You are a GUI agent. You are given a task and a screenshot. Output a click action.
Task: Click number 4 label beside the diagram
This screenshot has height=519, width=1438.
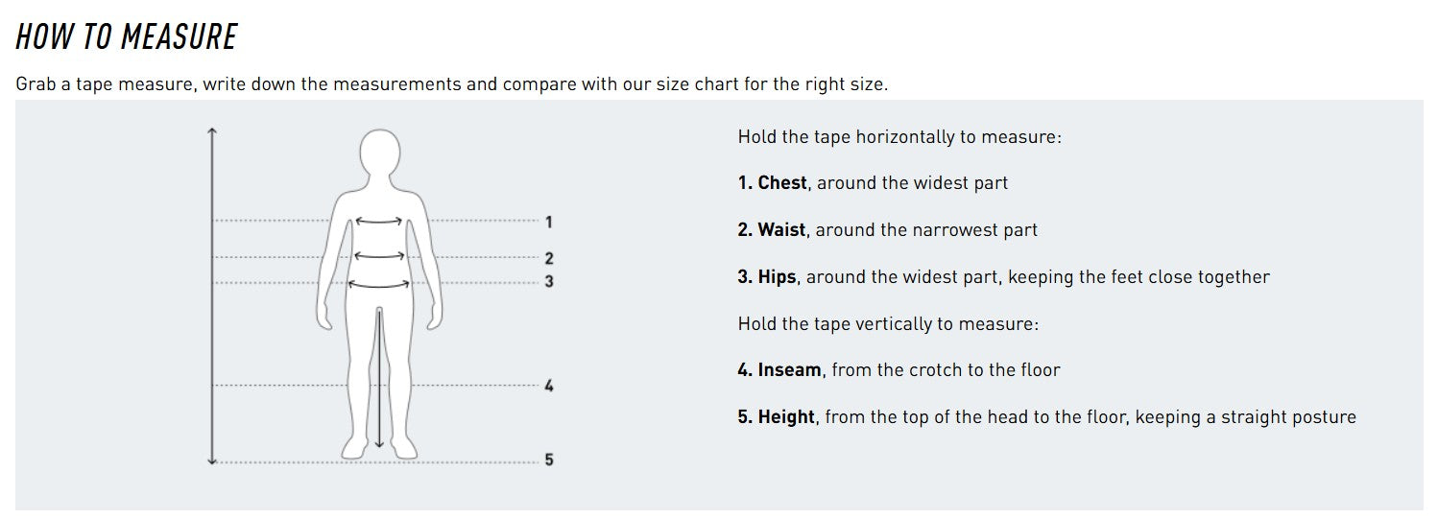(x=549, y=386)
